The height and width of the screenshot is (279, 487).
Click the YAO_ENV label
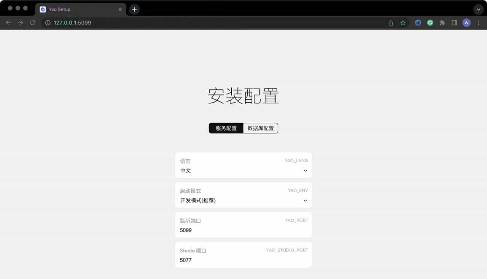[x=298, y=190]
